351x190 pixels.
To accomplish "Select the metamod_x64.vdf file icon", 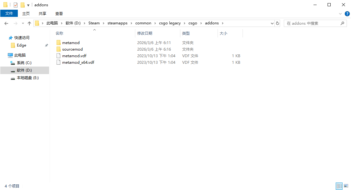I will [x=58, y=62].
